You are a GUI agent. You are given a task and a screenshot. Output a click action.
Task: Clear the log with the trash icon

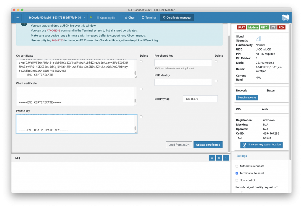pos(219,158)
